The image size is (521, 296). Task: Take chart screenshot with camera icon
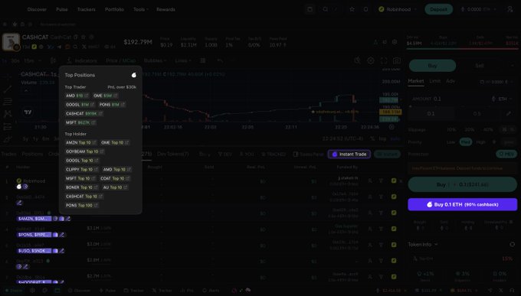[x=396, y=60]
